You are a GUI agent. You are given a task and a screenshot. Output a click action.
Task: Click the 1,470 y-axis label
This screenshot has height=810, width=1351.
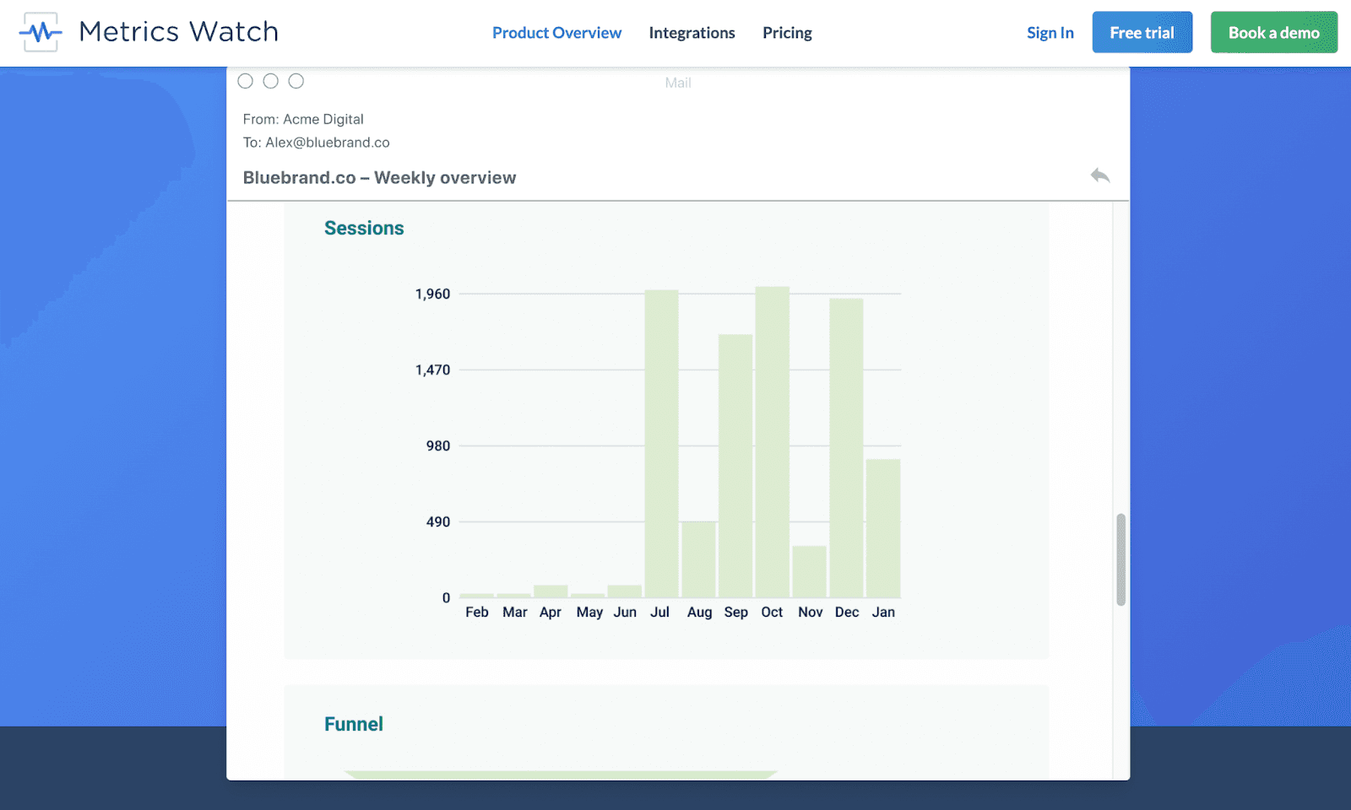click(432, 370)
